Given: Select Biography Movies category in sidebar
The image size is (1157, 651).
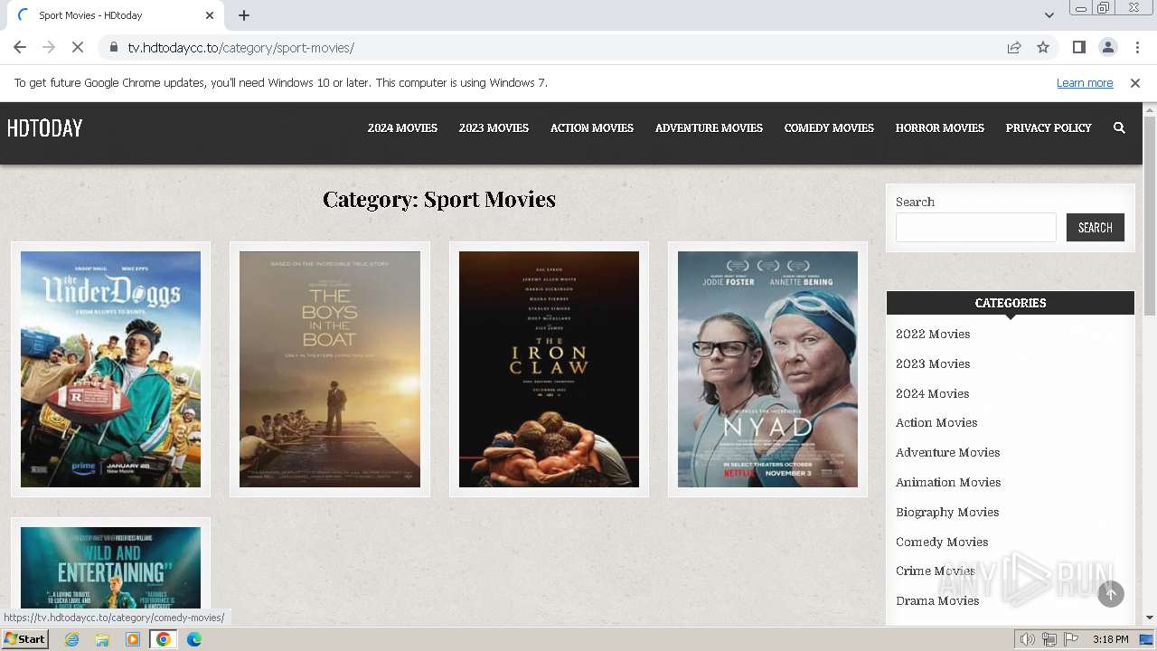Looking at the screenshot, I should point(947,512).
